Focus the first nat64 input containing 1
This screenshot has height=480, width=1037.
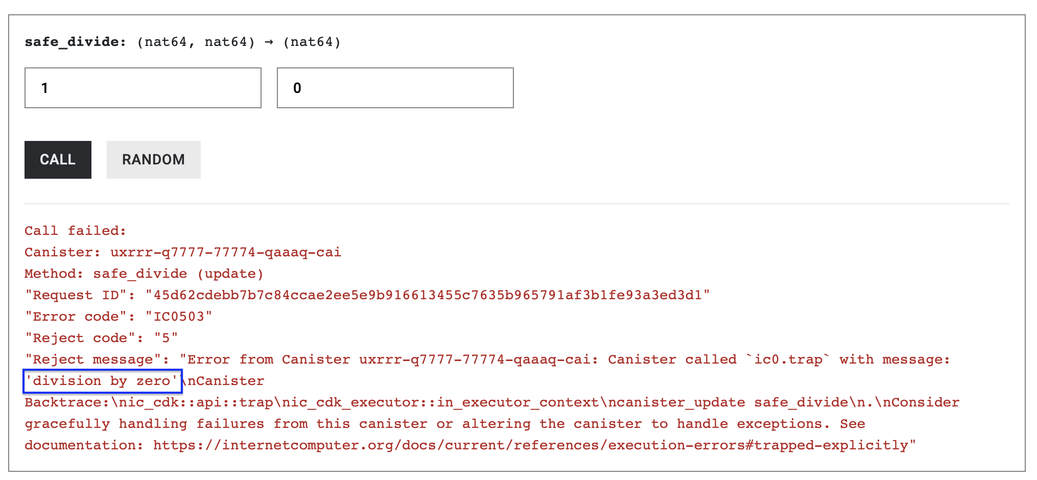143,88
